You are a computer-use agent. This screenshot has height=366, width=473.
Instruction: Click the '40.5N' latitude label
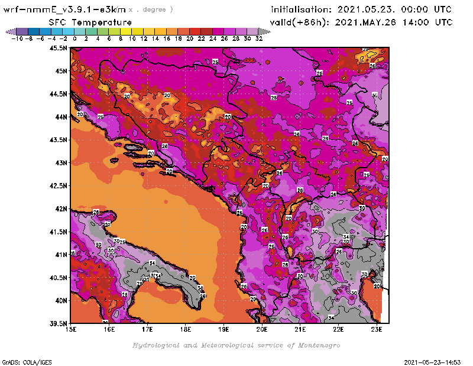tap(58, 278)
